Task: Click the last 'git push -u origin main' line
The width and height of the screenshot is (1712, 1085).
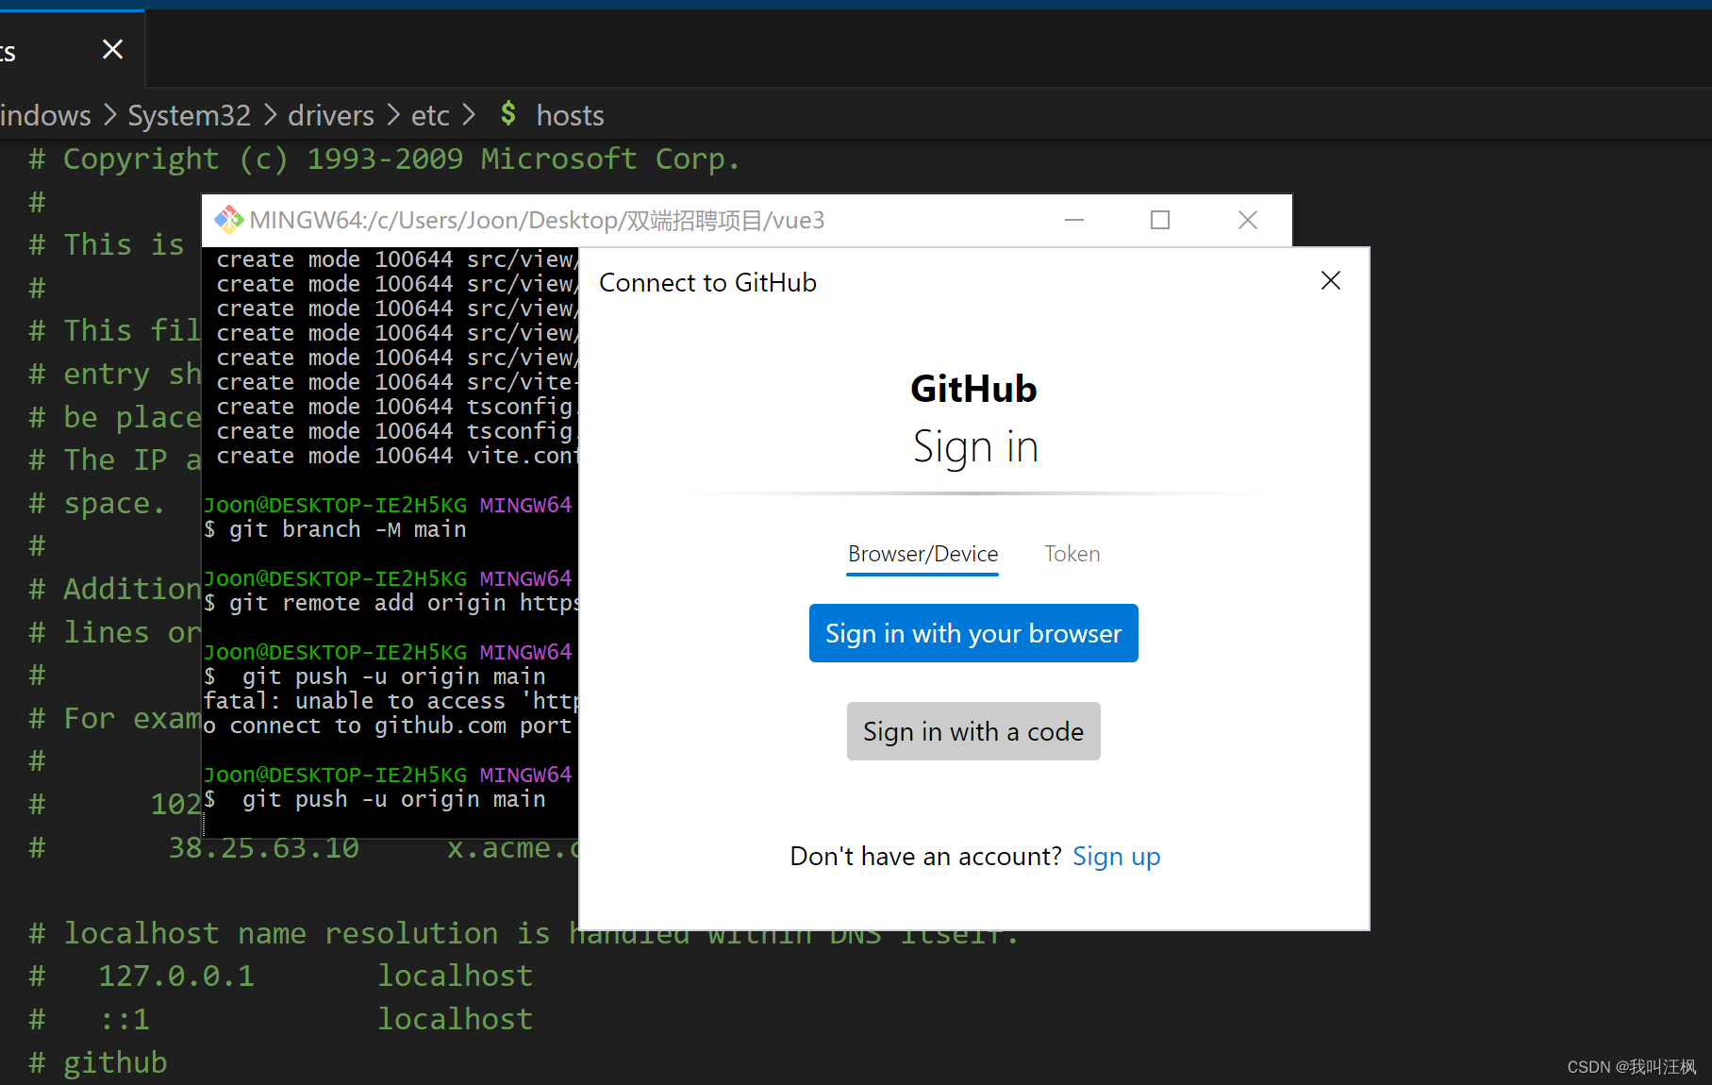Action: click(x=375, y=799)
